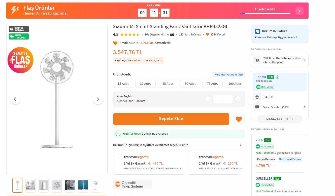The height and width of the screenshot is (196, 335).
Task: Click the 4.799 TL ZELA price
Action: click(263, 166)
